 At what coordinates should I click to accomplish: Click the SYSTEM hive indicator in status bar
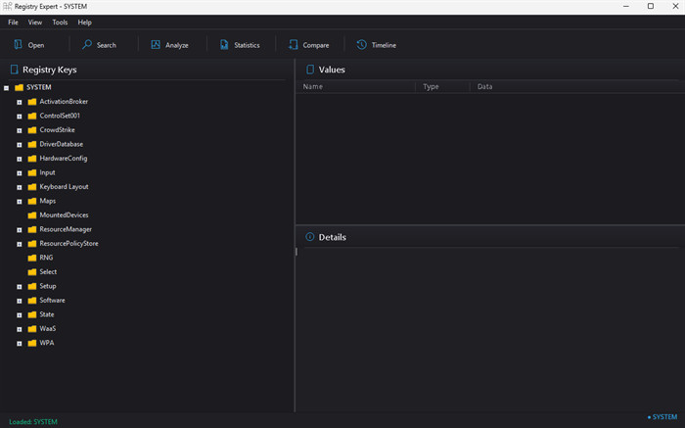pyautogui.click(x=662, y=417)
